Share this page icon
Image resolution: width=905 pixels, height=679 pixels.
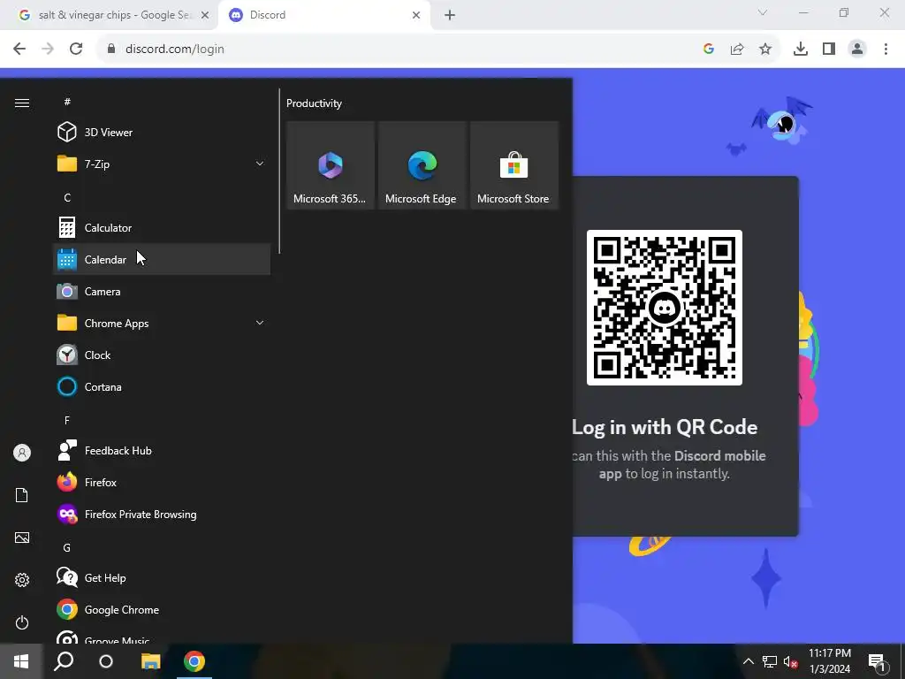point(737,50)
